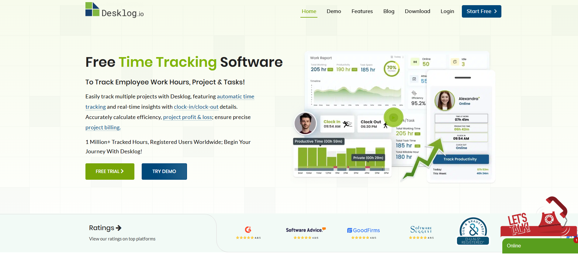Screen dimensions: 578x255
Task: Open the Home menu item
Action: pyautogui.click(x=309, y=11)
